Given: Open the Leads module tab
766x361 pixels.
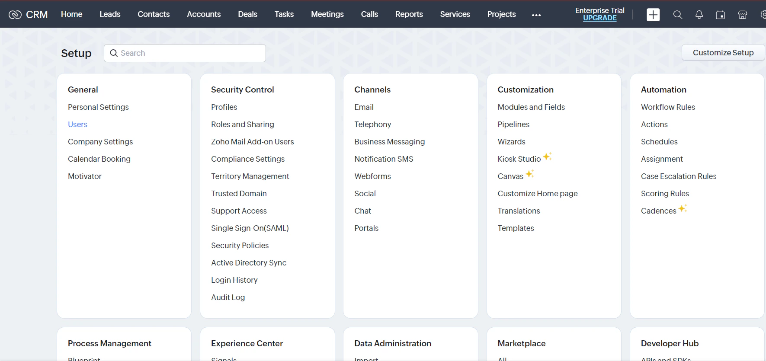Looking at the screenshot, I should coord(110,14).
